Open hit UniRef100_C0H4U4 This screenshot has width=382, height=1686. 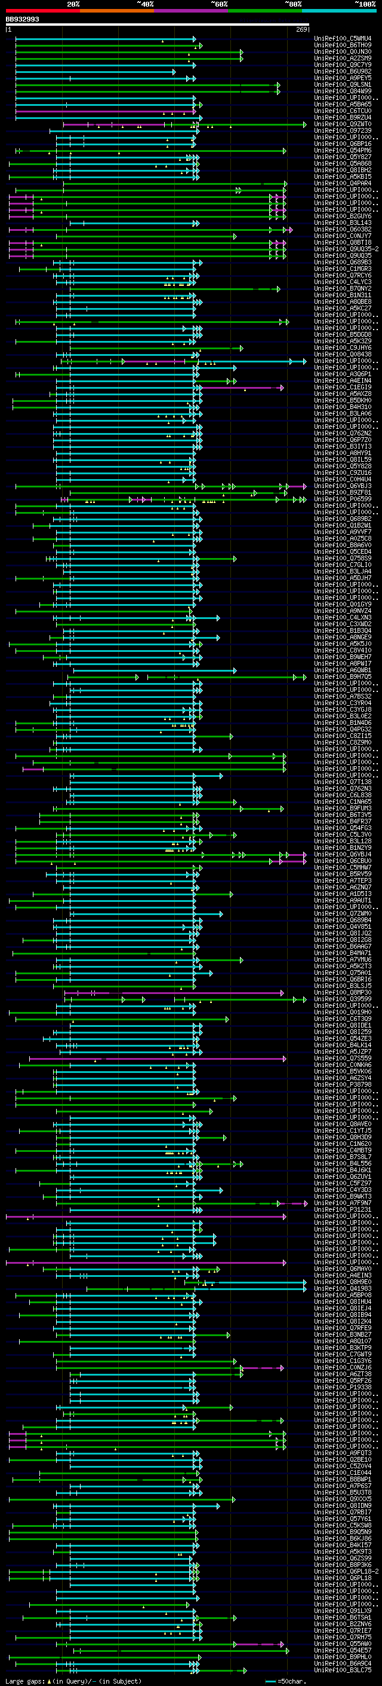(342, 480)
